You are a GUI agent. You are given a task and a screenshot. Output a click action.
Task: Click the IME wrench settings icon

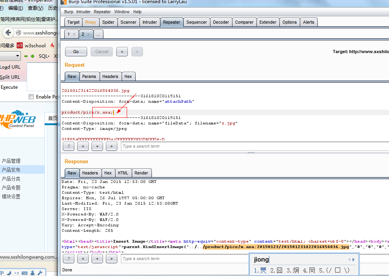pyautogui.click(x=40, y=273)
